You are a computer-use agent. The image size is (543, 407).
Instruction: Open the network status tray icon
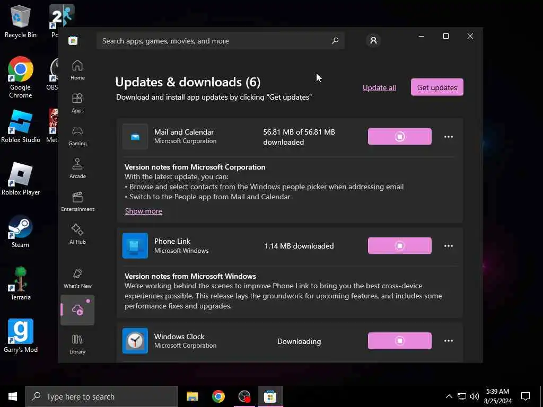pyautogui.click(x=462, y=396)
